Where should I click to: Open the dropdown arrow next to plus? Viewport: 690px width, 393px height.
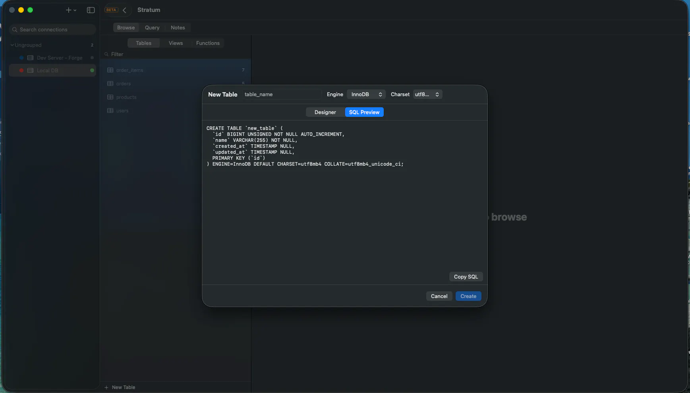pos(75,10)
